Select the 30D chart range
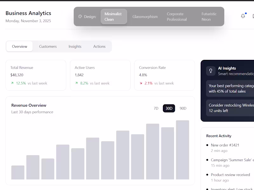Viewport: 254px width, 190px height. [169, 108]
